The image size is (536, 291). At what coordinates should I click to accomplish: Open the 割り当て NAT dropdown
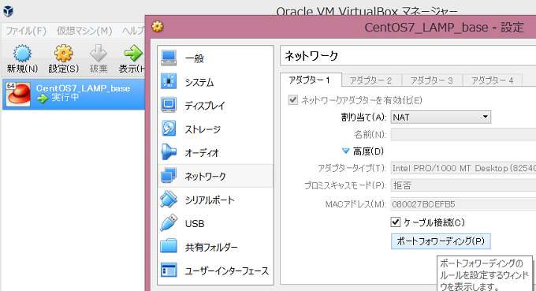point(441,118)
